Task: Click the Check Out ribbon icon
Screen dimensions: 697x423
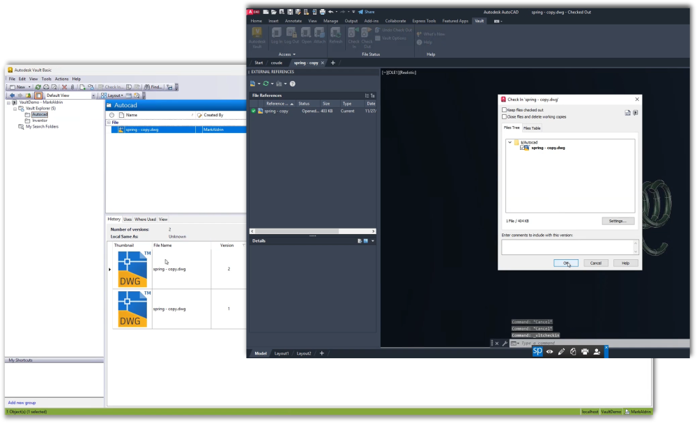Action: (x=367, y=38)
